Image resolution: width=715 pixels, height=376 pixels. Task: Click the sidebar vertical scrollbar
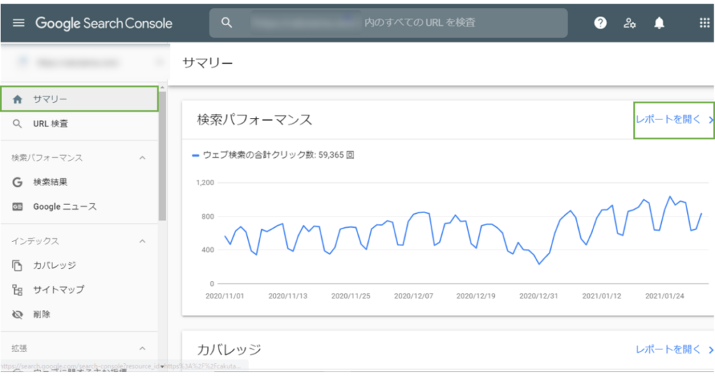(x=162, y=155)
